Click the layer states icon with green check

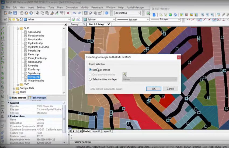(x=73, y=19)
